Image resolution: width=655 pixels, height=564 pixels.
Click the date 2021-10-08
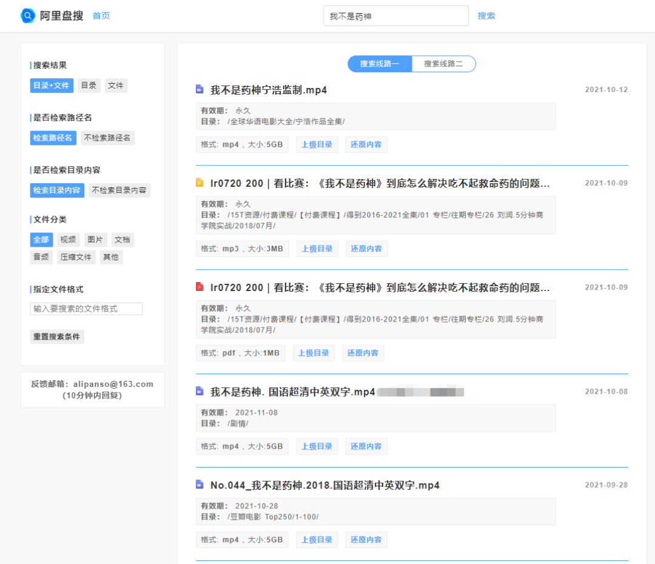606,391
